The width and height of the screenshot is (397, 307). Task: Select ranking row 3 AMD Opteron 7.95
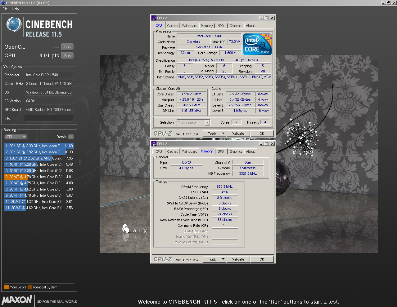39,158
